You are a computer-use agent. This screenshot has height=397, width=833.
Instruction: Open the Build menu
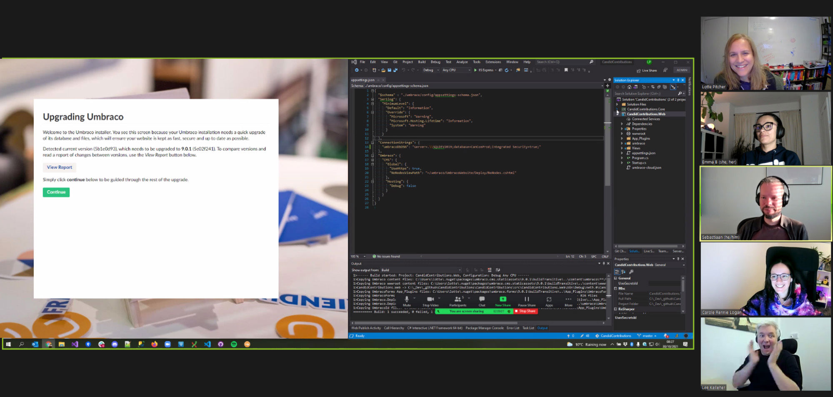tap(422, 62)
